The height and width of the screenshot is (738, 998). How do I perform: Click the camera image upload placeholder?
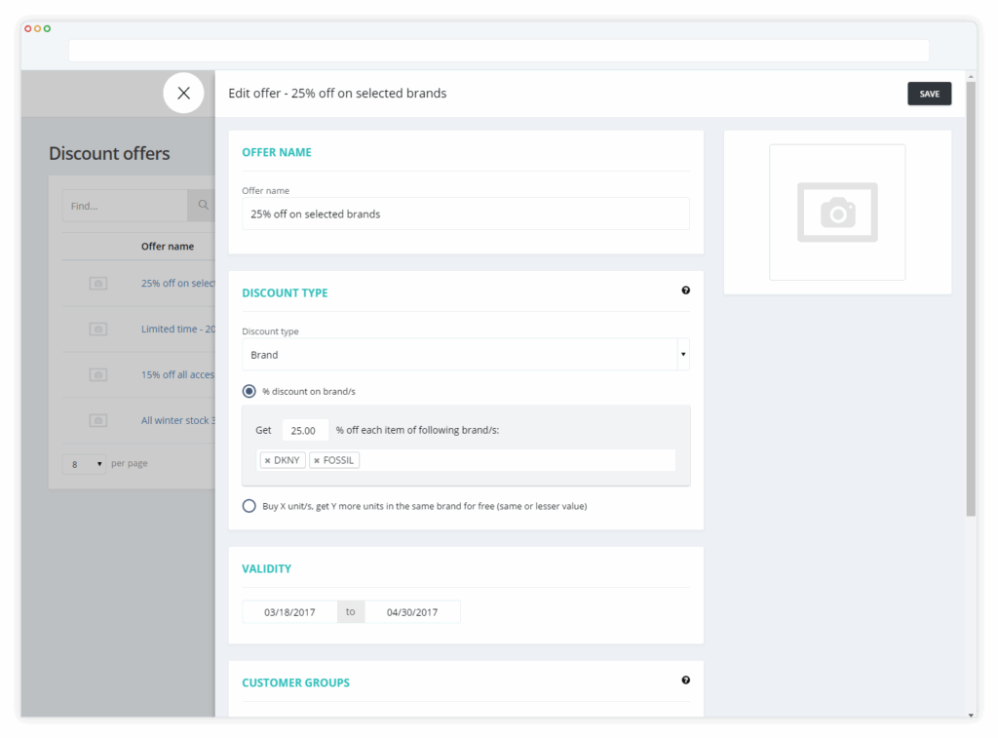pyautogui.click(x=837, y=212)
